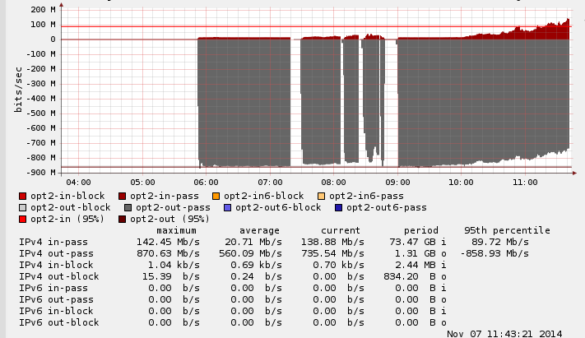
Task: Click the -900 M y-axis label
Action: [x=41, y=173]
